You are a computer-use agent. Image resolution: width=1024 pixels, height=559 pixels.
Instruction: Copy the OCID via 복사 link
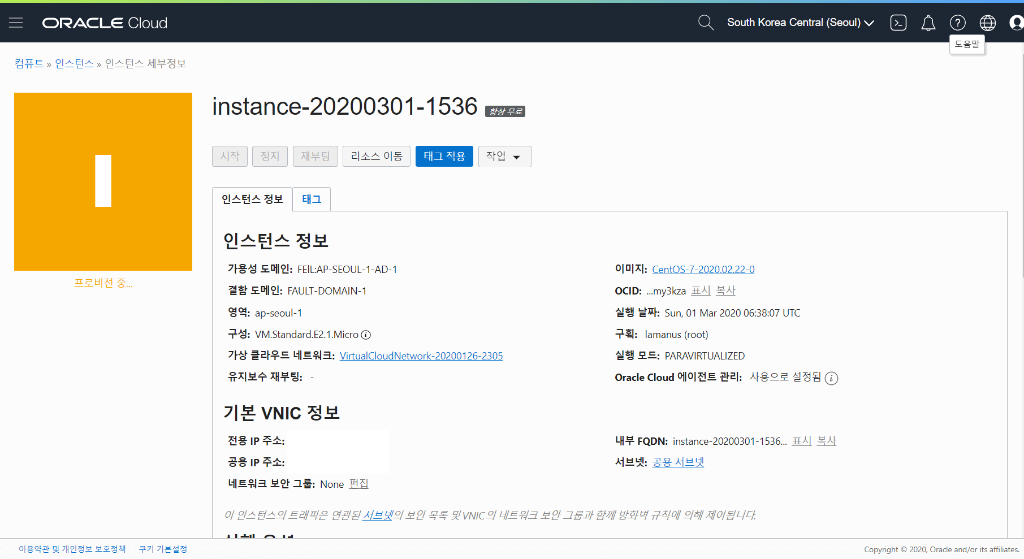(725, 291)
